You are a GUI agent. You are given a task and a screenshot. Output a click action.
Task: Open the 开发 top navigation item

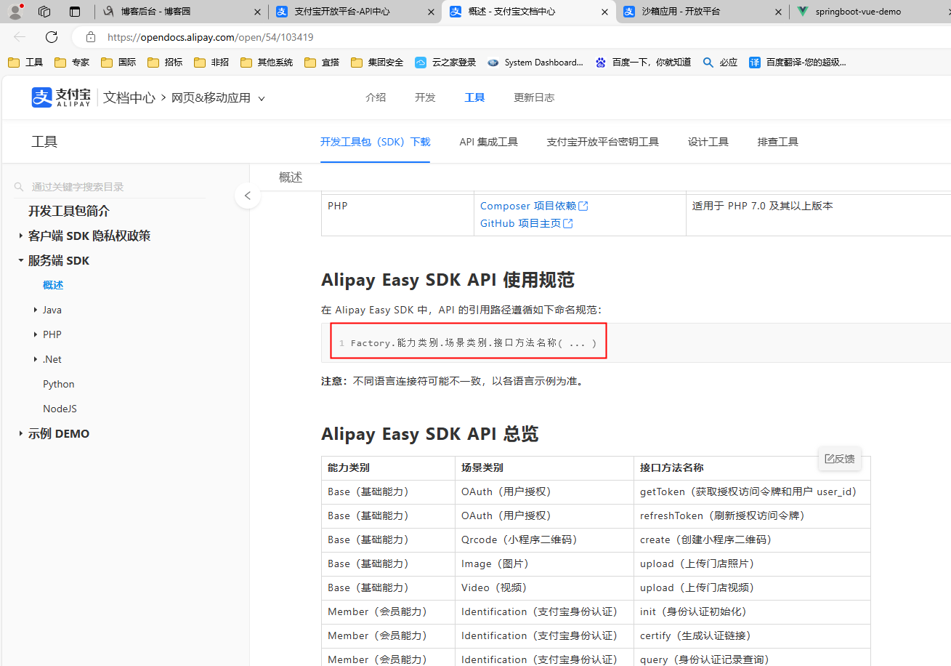(425, 97)
